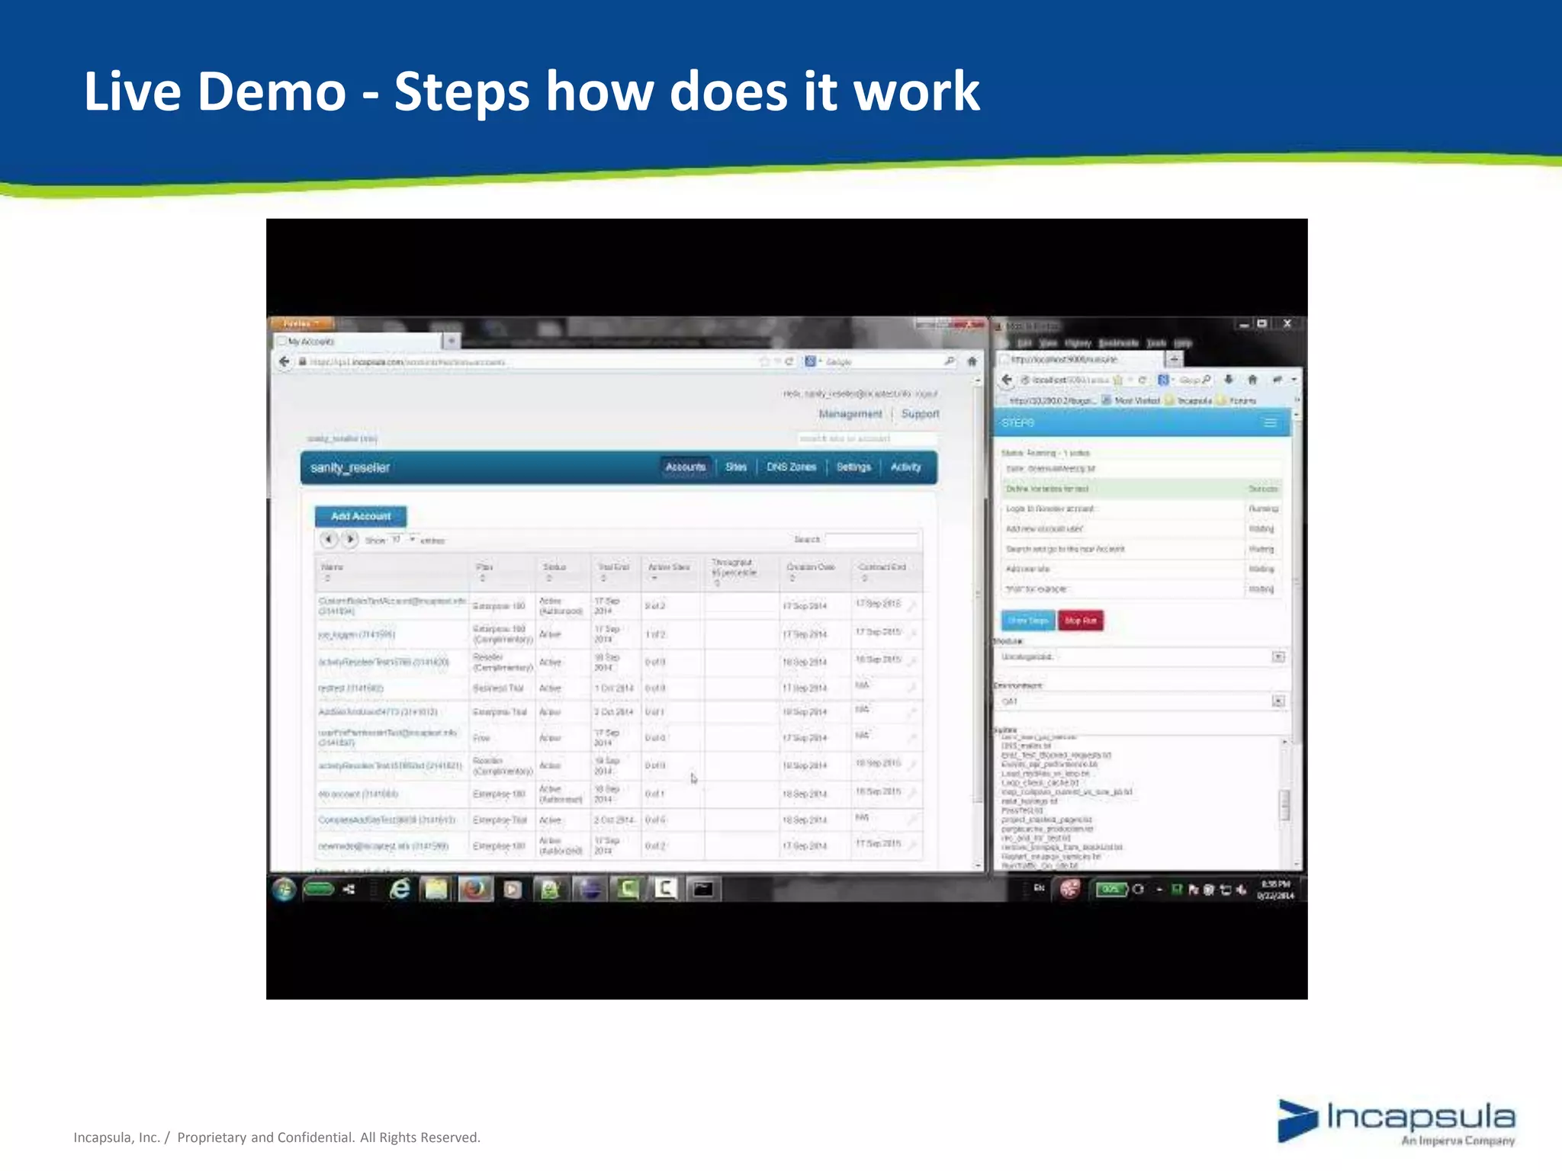Image resolution: width=1562 pixels, height=1171 pixels.
Task: Open the Google search engine dropdown
Action: click(x=813, y=361)
